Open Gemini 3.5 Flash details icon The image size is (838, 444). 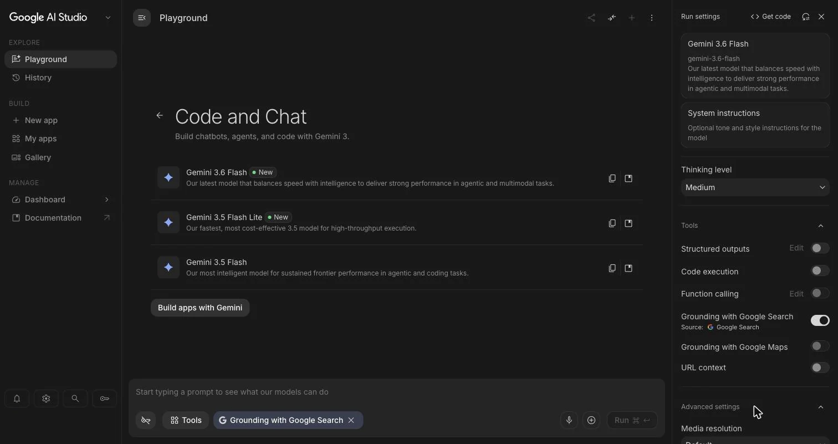pos(628,268)
